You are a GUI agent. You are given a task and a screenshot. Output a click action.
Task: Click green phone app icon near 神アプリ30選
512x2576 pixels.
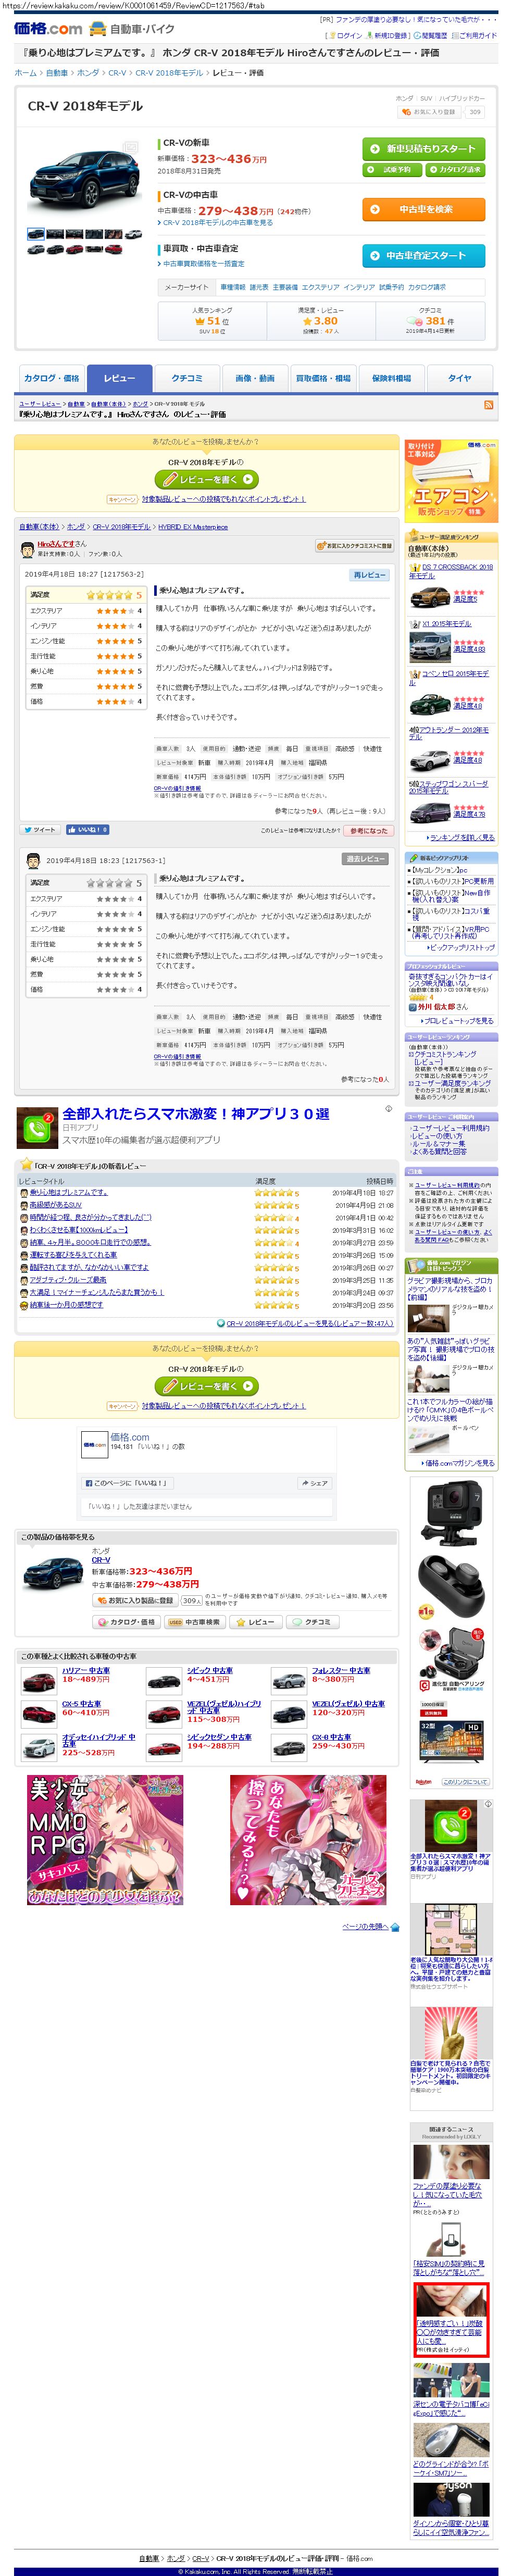[37, 1127]
